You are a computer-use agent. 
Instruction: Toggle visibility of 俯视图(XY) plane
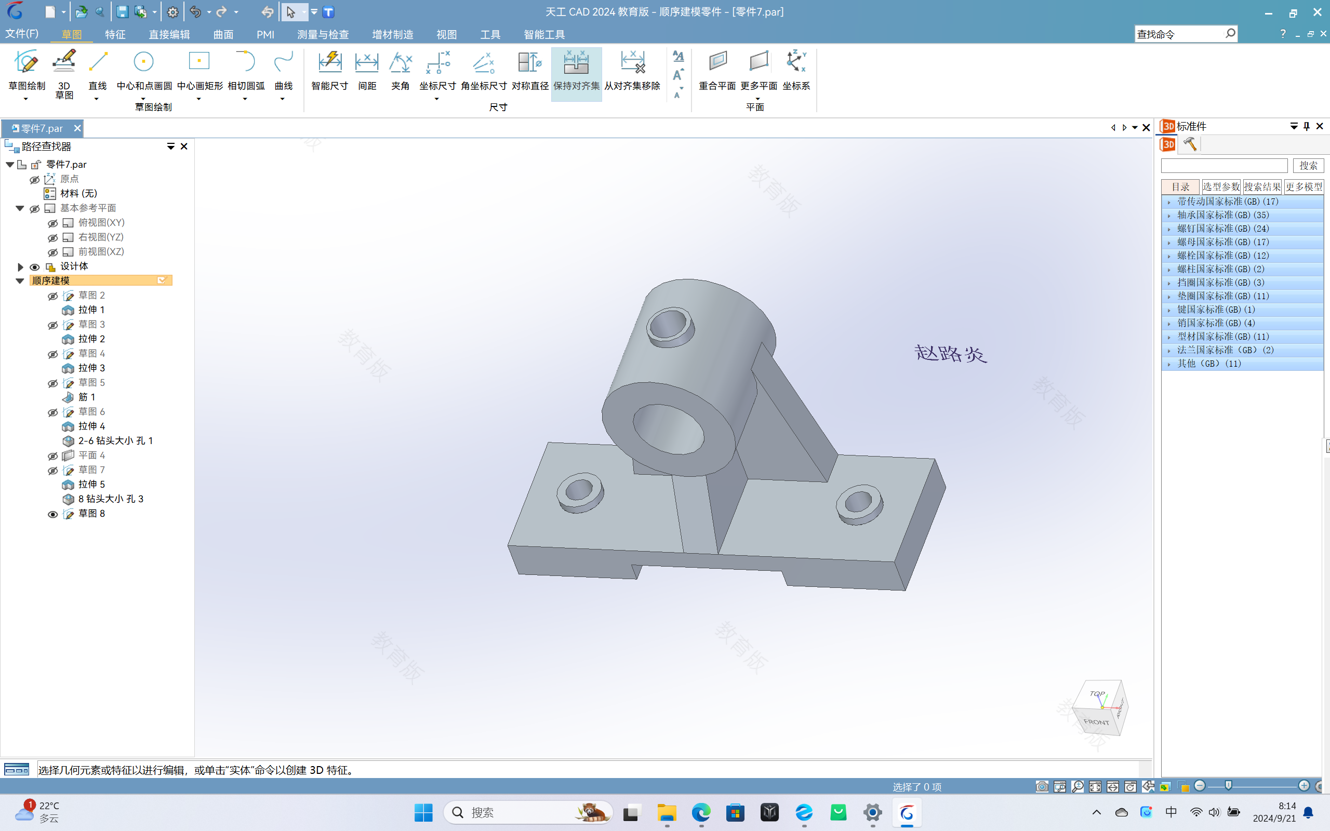point(53,223)
